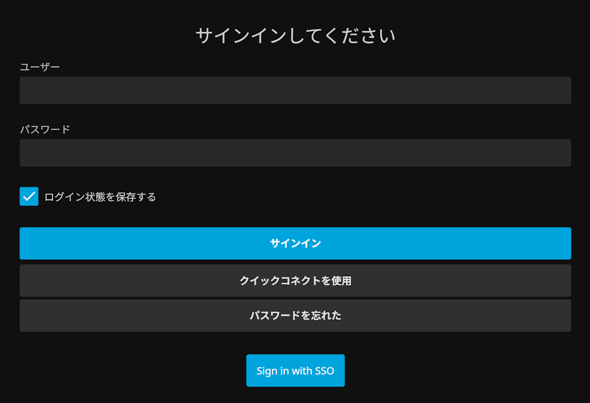This screenshot has width=590, height=403.
Task: Click the blue サインイン button
Action: (295, 244)
